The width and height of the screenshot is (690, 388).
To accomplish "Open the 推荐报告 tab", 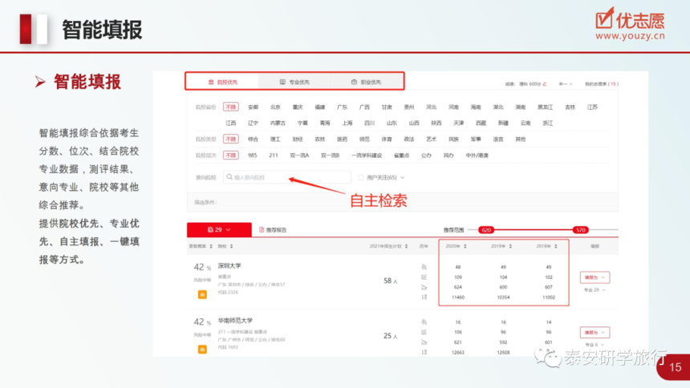I will point(273,229).
